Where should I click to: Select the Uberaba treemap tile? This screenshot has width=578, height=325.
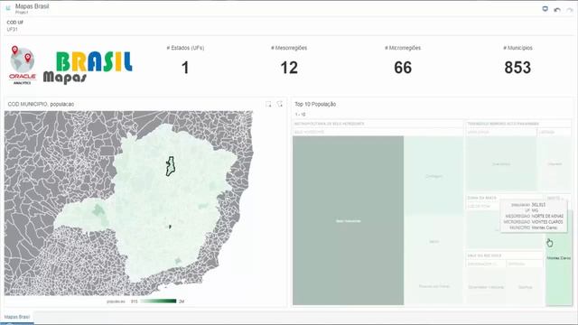click(555, 163)
